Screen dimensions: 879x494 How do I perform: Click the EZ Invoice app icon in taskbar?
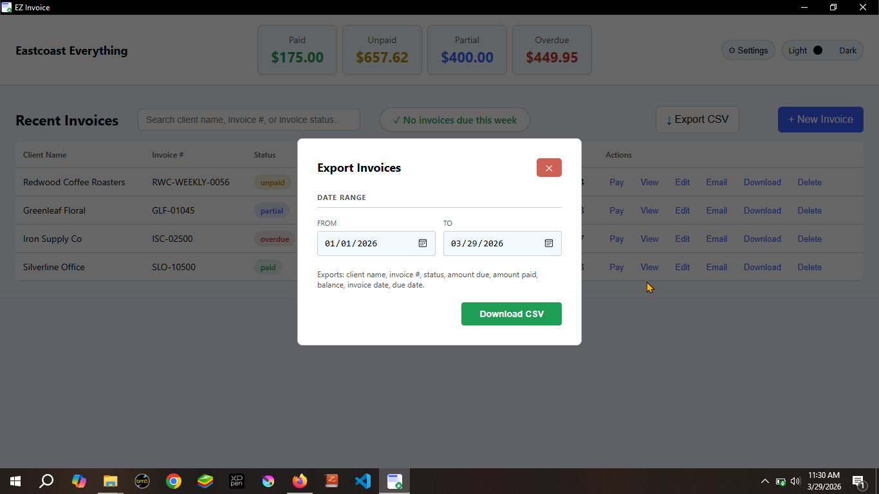coord(394,480)
